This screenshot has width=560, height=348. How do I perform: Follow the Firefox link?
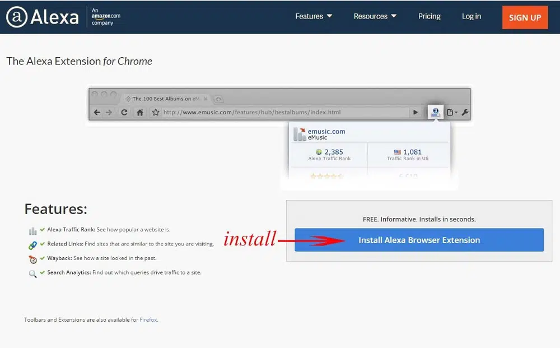[x=148, y=320]
